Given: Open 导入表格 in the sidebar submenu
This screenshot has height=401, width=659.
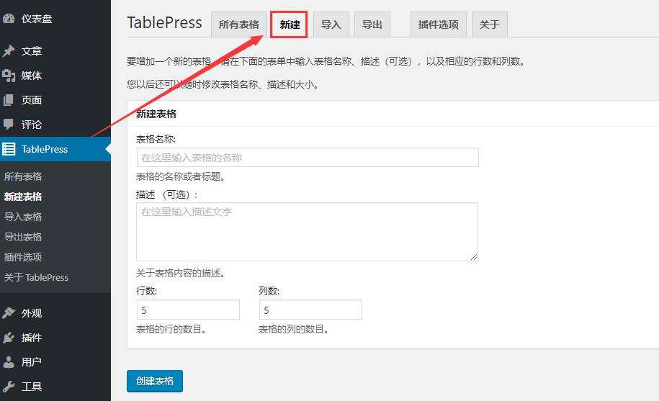Looking at the screenshot, I should pos(23,217).
